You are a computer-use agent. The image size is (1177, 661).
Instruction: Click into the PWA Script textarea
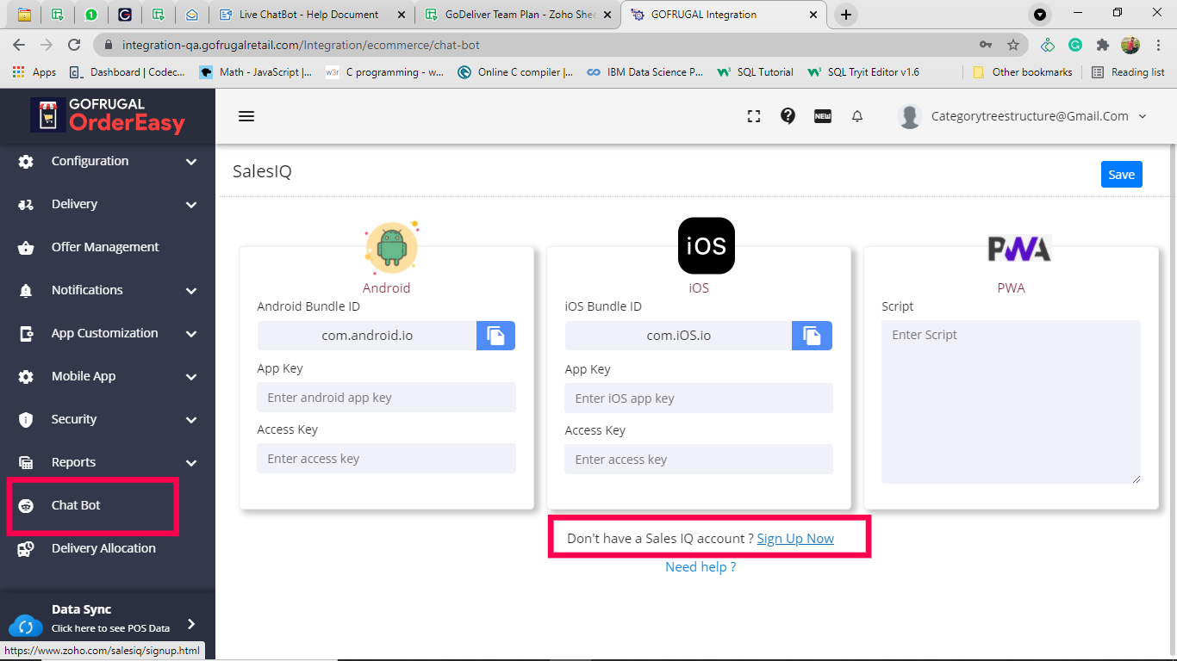pos(1011,402)
